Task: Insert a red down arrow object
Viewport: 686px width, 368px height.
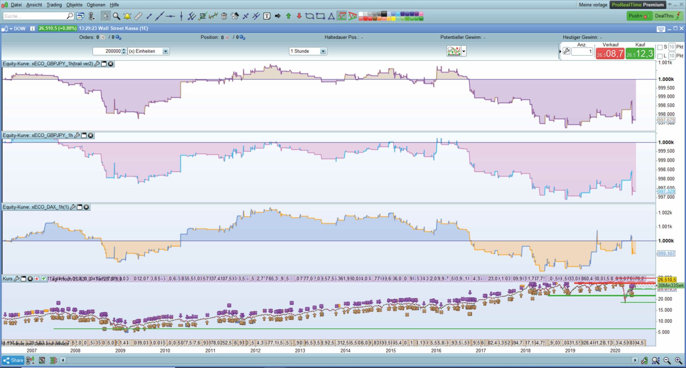Action: (299, 16)
